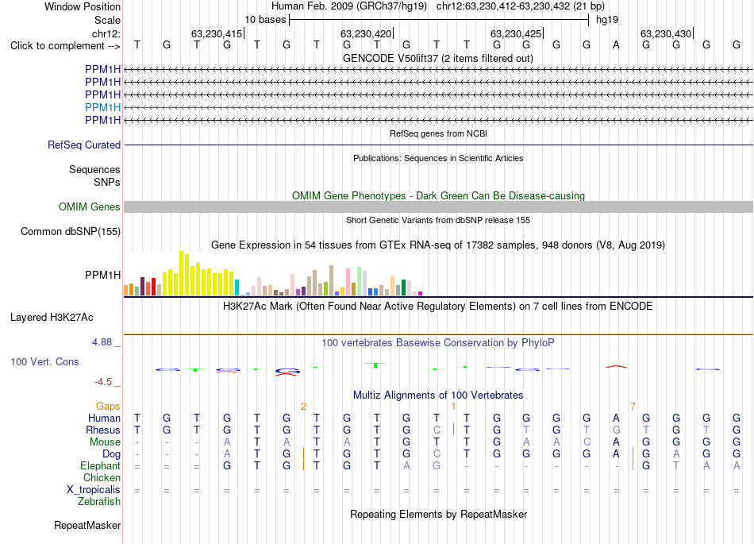Click the Chicken alignment row label
The width and height of the screenshot is (754, 544).
click(x=102, y=477)
